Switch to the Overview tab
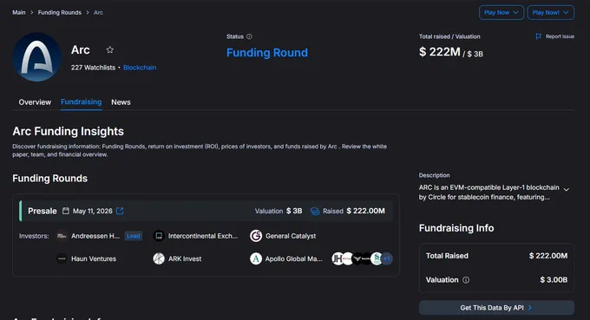This screenshot has width=590, height=320. [x=35, y=102]
